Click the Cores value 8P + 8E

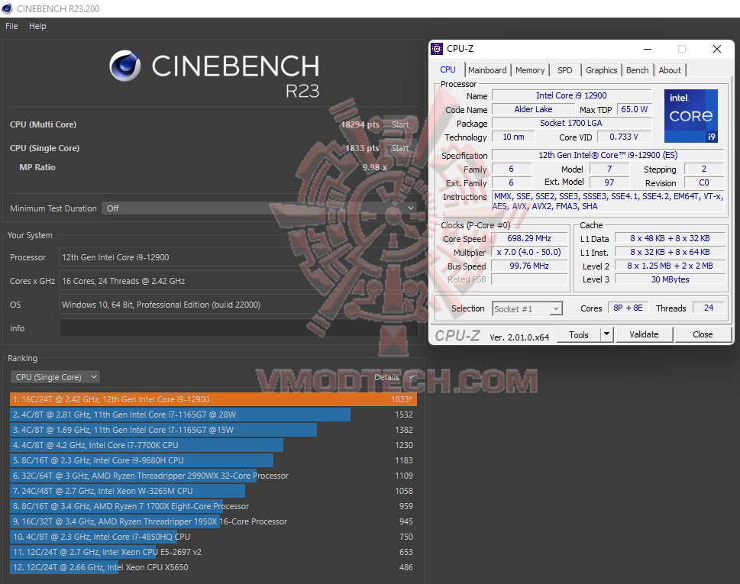tap(628, 308)
